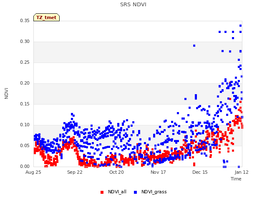
Task: Click the Jan 12 x-axis label
Action: pyautogui.click(x=242, y=172)
